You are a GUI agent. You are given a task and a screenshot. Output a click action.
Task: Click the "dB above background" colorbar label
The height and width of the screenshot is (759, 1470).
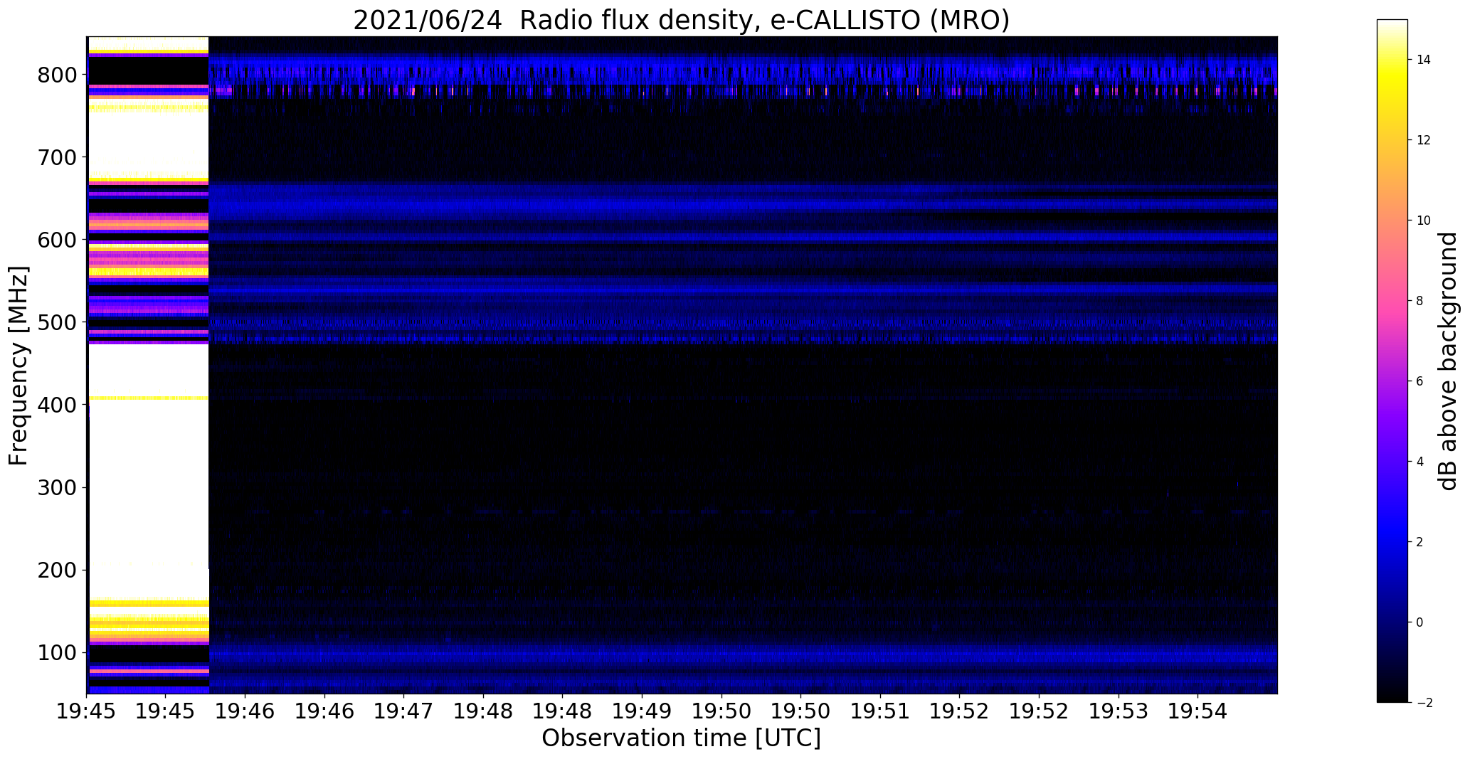(x=1448, y=361)
